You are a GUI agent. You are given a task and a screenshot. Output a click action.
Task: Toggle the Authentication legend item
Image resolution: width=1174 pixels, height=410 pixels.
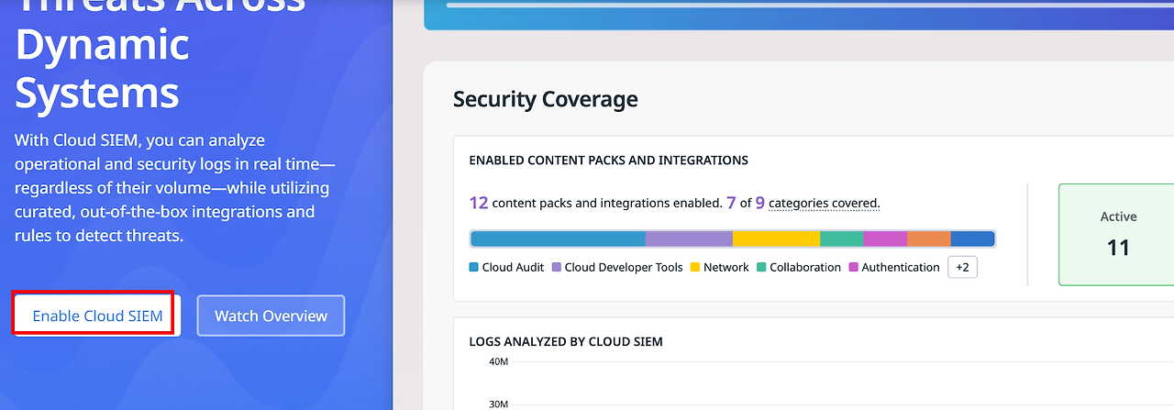894,267
